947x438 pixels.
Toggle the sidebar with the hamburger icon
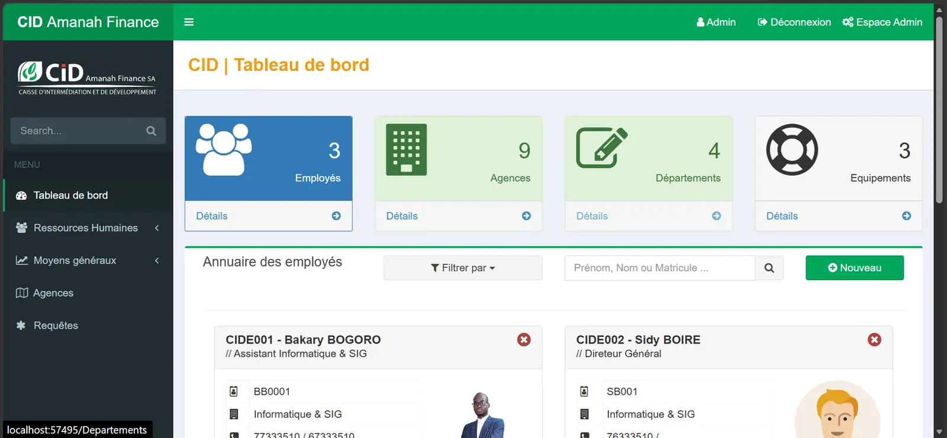click(x=189, y=22)
